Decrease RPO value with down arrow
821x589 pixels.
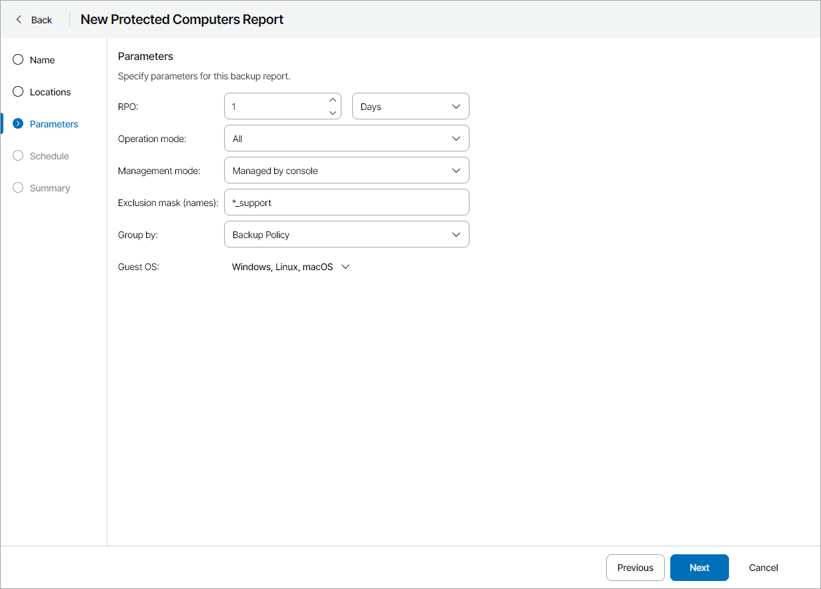point(333,113)
